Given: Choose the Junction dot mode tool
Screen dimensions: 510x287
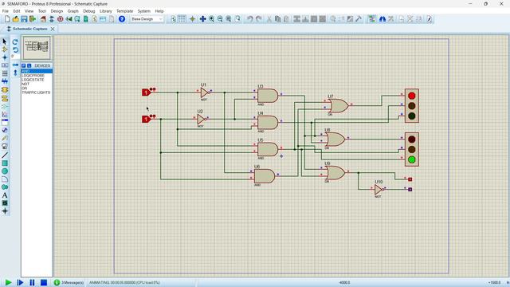Looking at the screenshot, I should click(5, 57).
